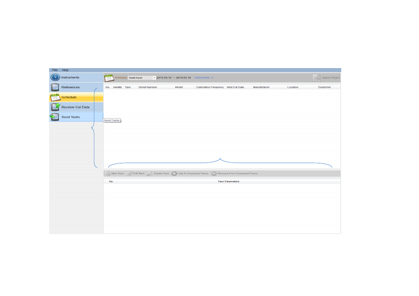This screenshot has width=419, height=296.
Task: Click the calendar icon in schedule toolbar
Action: pos(109,78)
